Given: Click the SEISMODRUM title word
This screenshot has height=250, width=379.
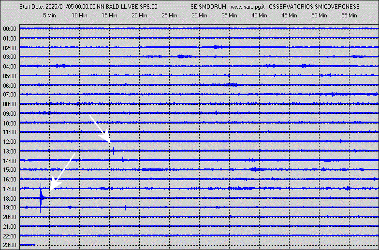Looking at the screenshot, I should point(208,7).
